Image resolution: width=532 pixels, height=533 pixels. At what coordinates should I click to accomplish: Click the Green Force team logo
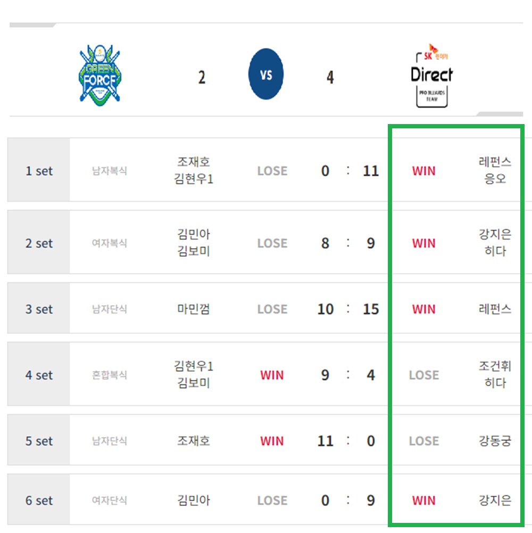[x=101, y=75]
